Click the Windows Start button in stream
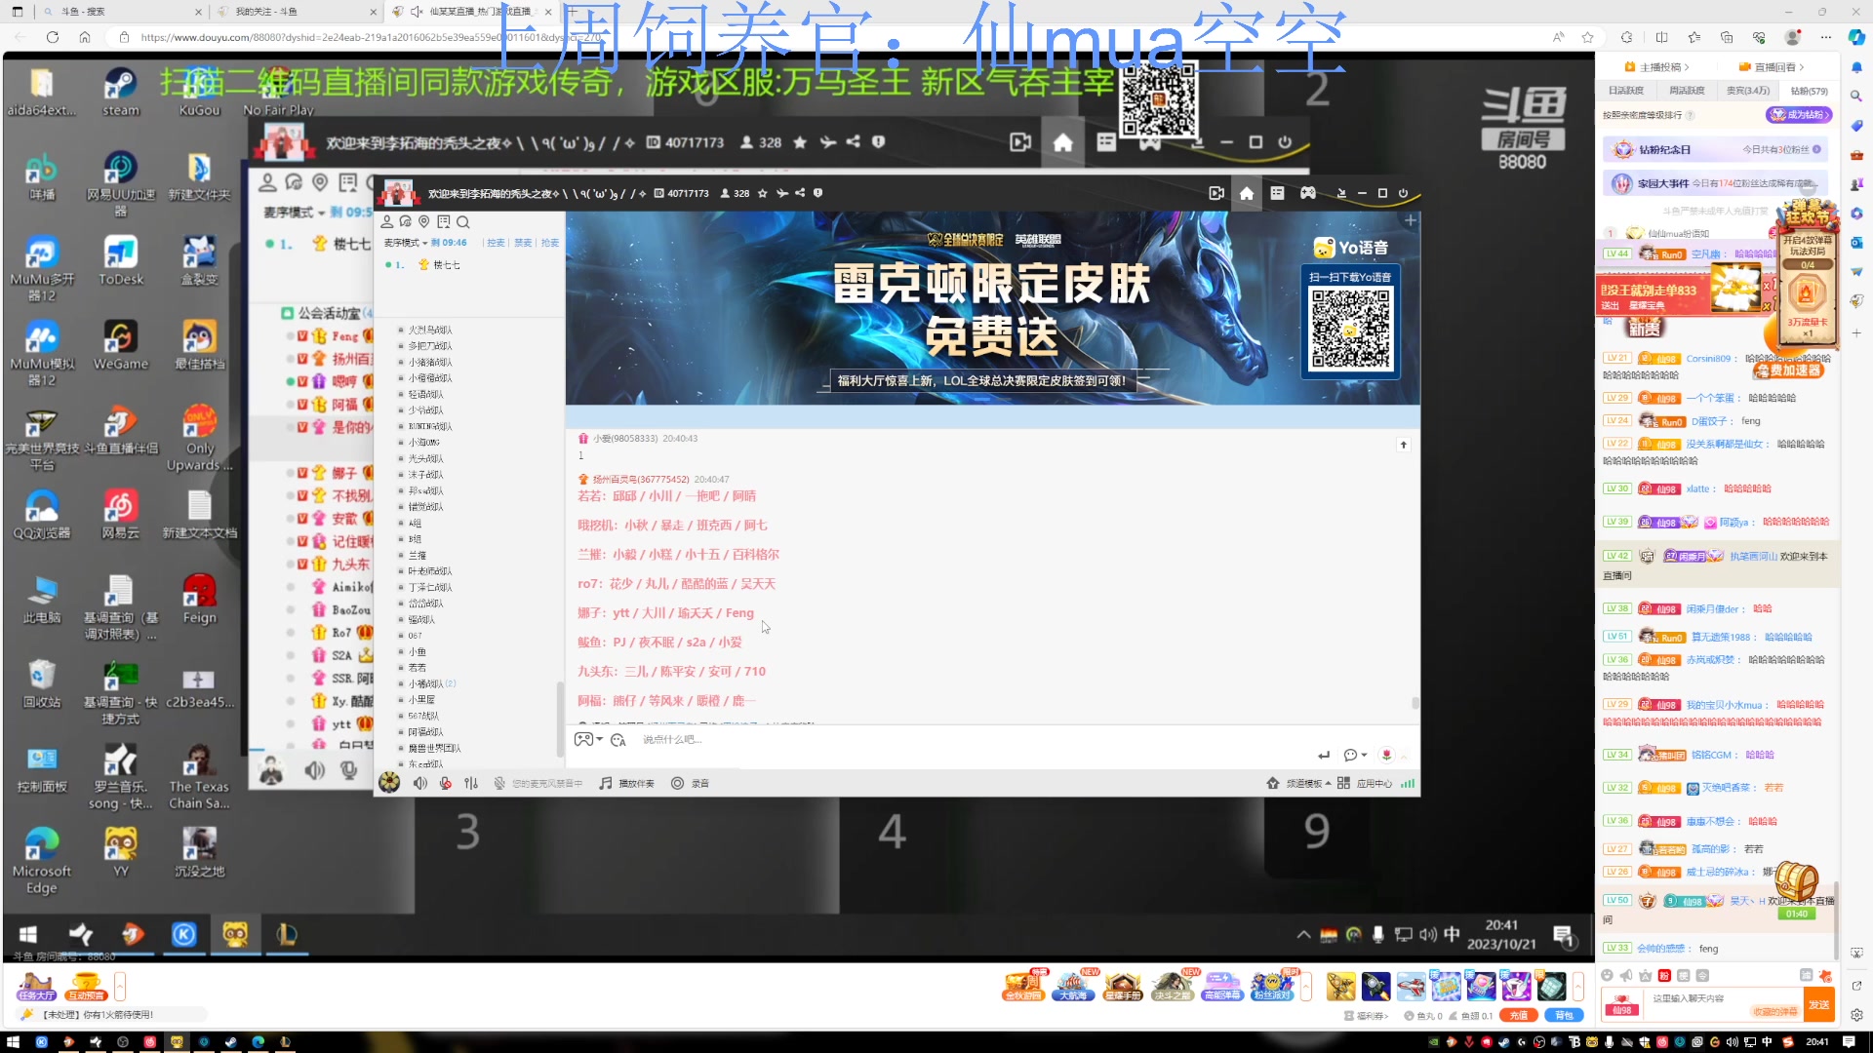 [x=28, y=934]
